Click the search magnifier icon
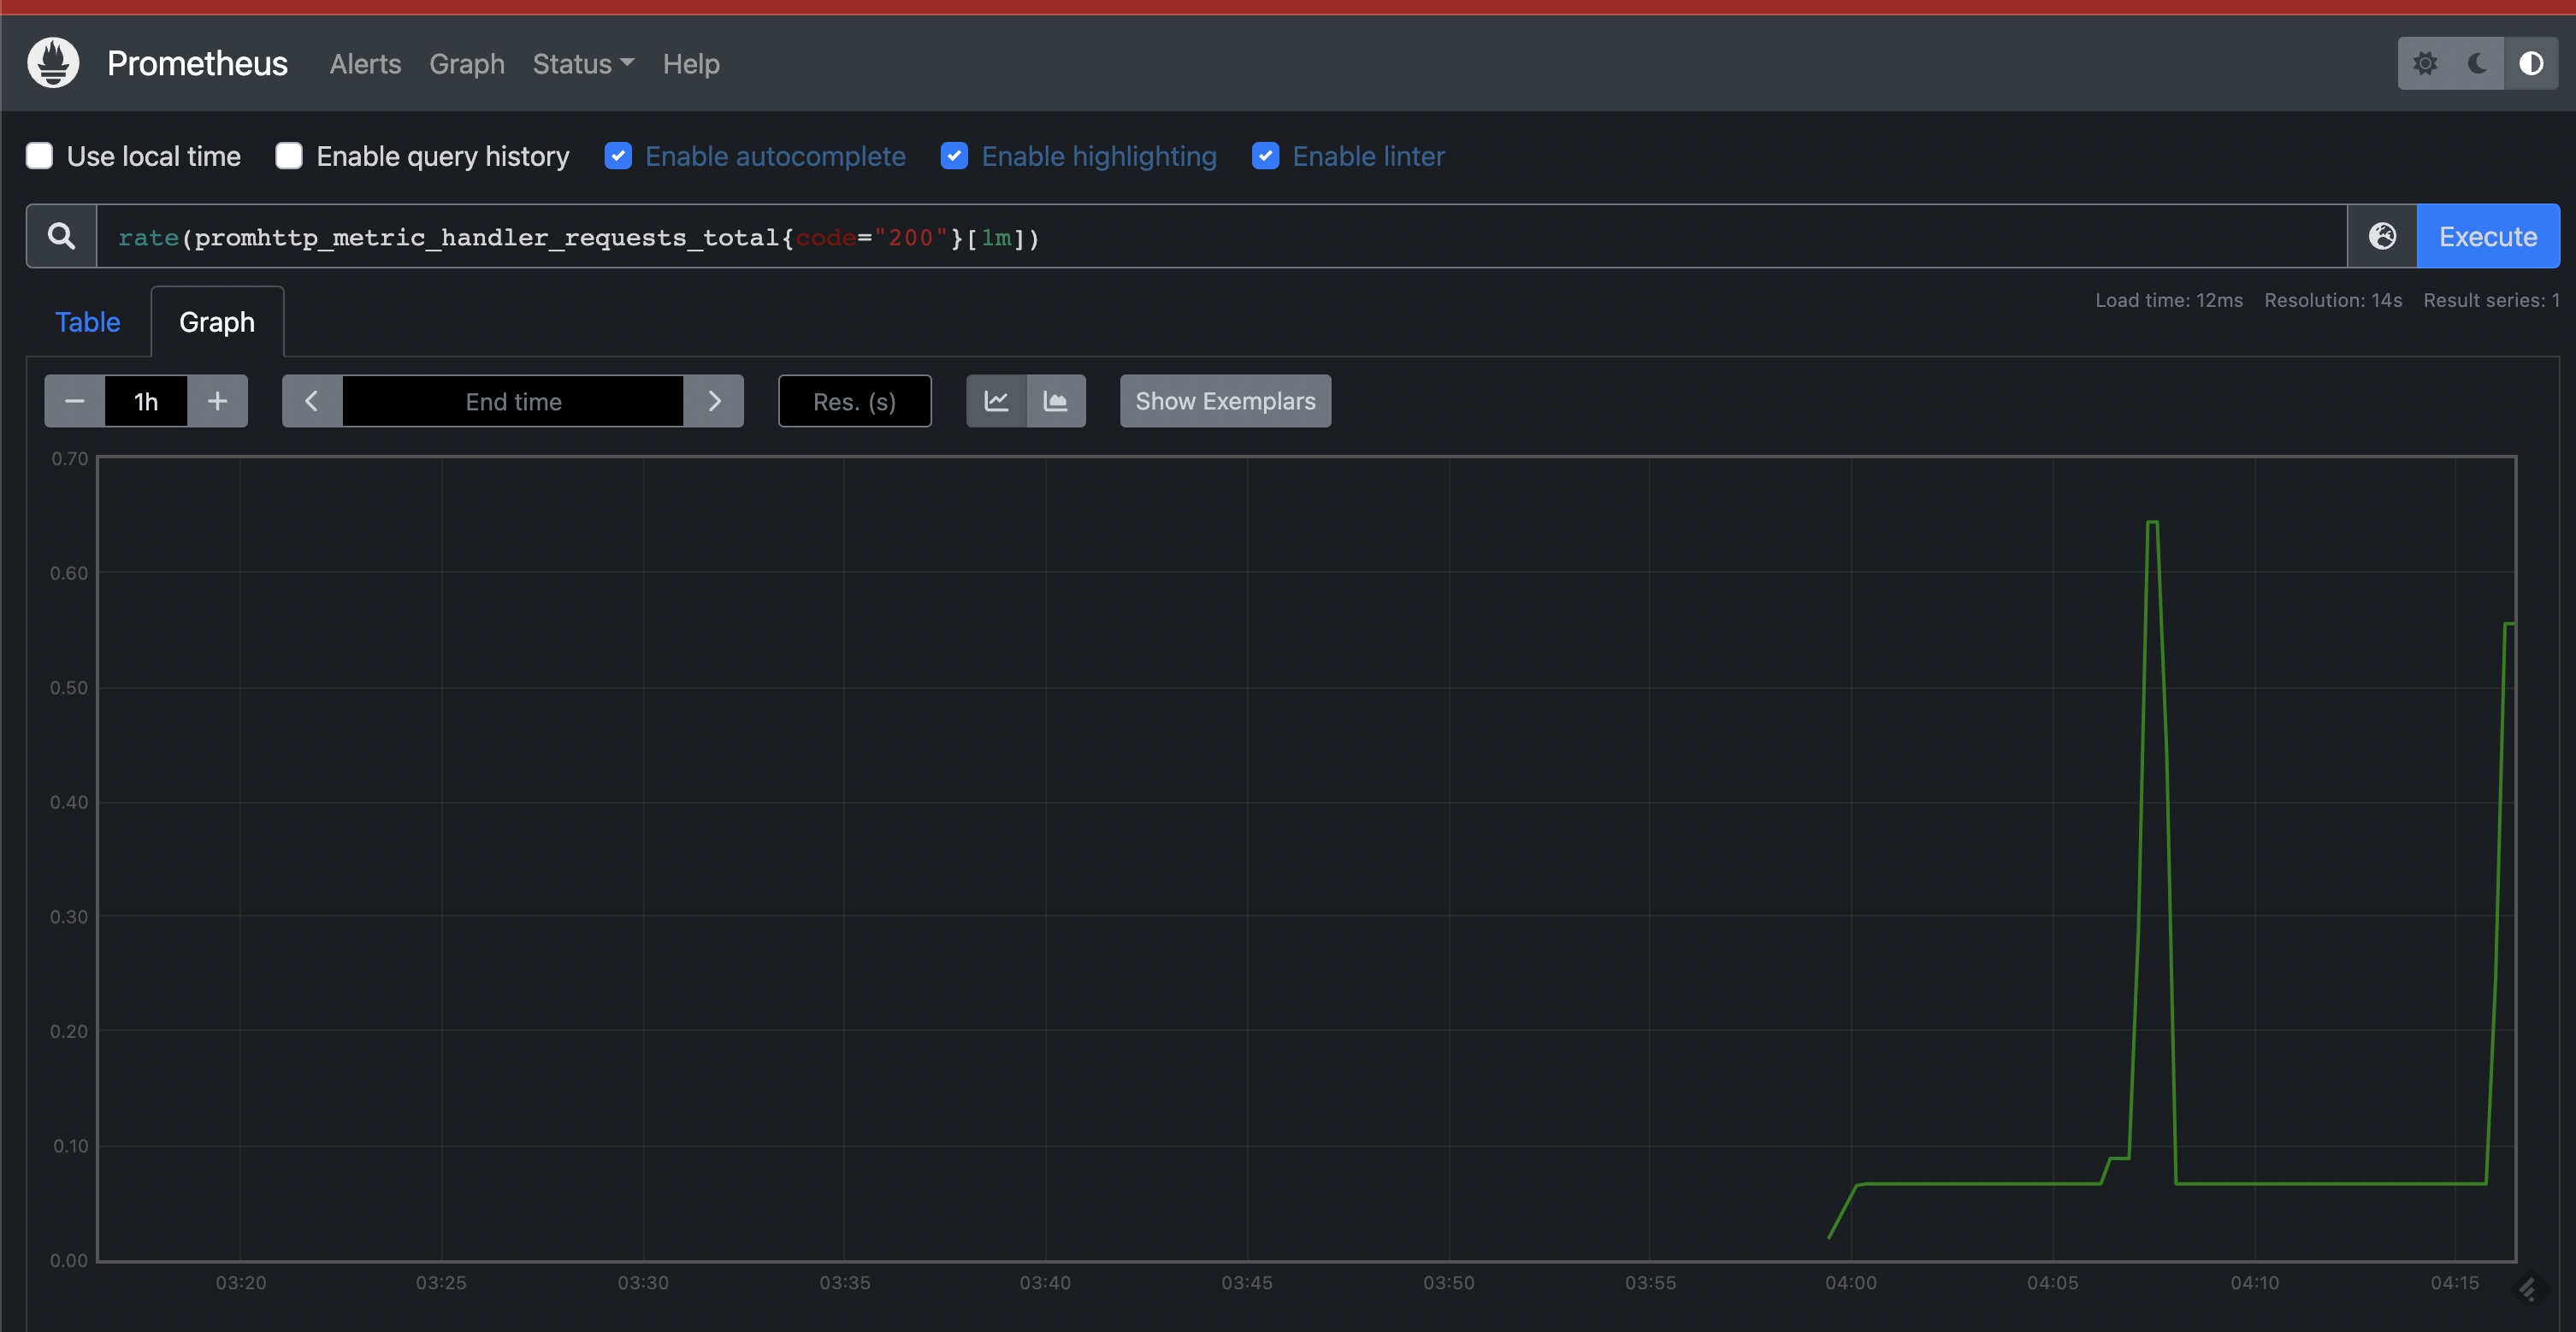Image resolution: width=2576 pixels, height=1332 pixels. [x=62, y=236]
